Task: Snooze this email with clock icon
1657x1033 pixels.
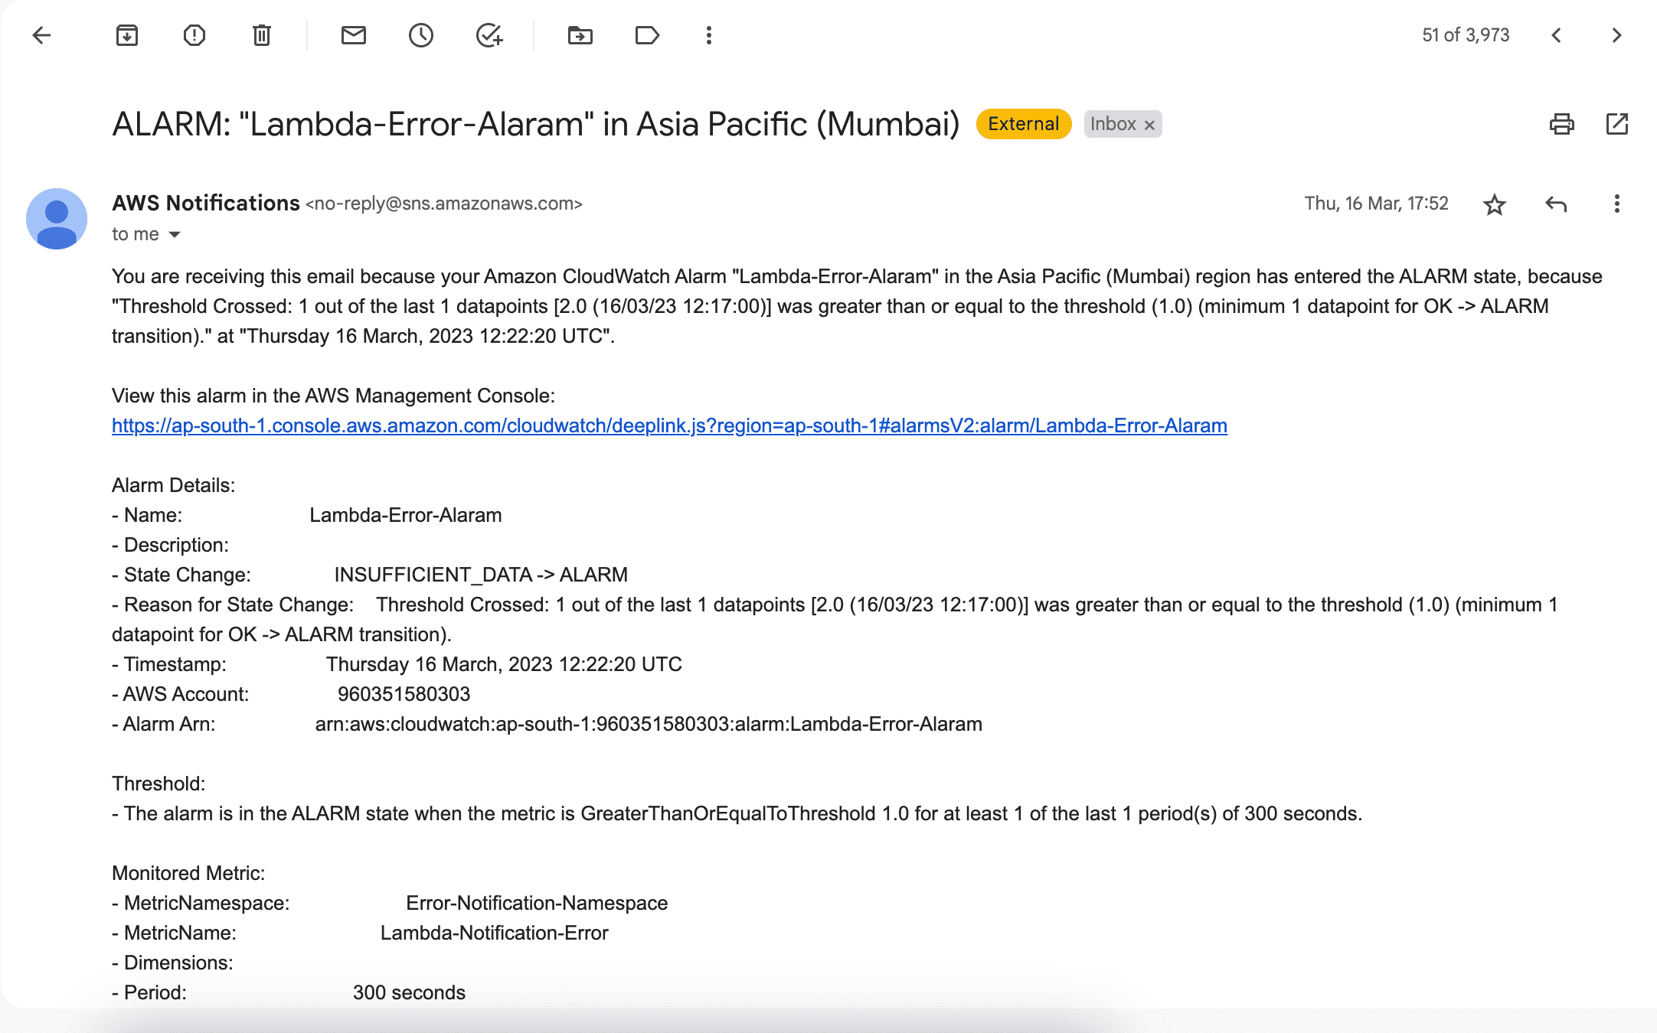Action: (x=421, y=35)
